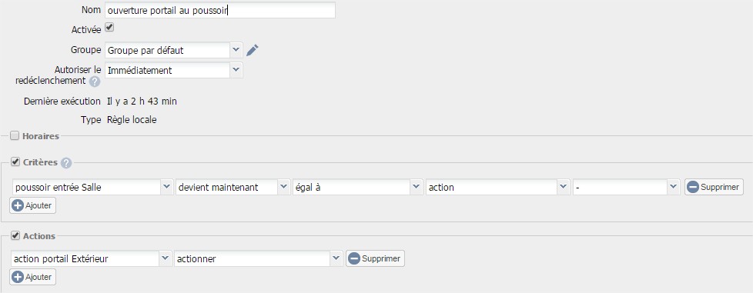Viewport: 753px width, 293px height.
Task: Click the help icon next to Critères
Action: [66, 163]
